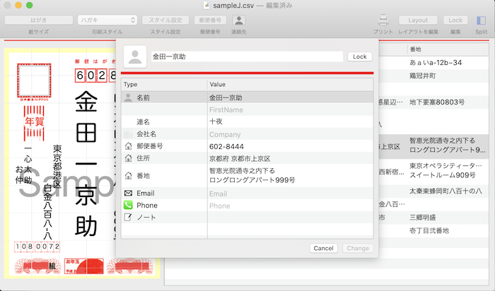Click the 郵便番号 toolbar button
The height and width of the screenshot is (291, 495).
click(x=210, y=20)
